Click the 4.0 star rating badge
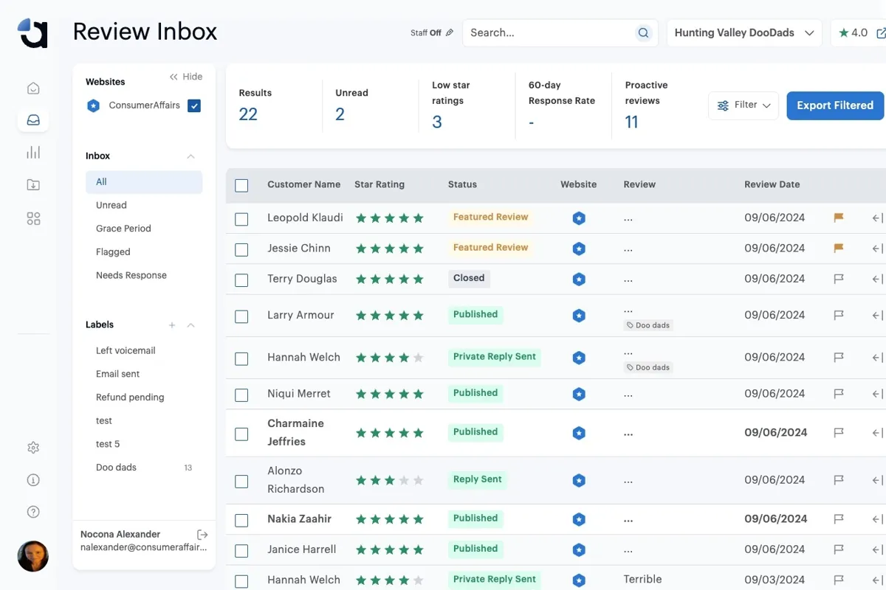 (853, 32)
